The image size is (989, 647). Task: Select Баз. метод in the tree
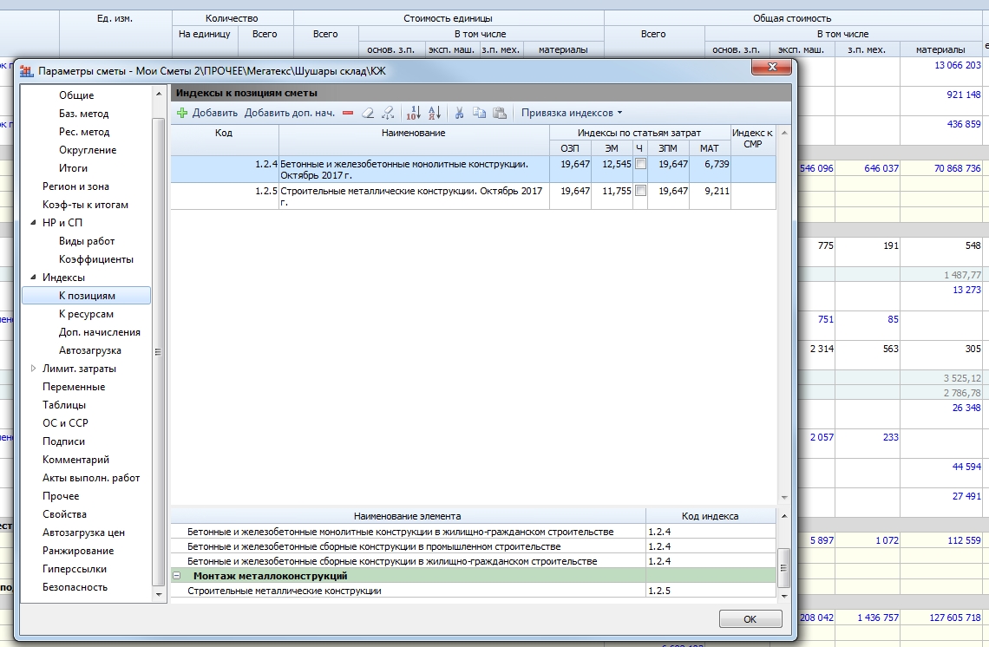click(x=84, y=114)
